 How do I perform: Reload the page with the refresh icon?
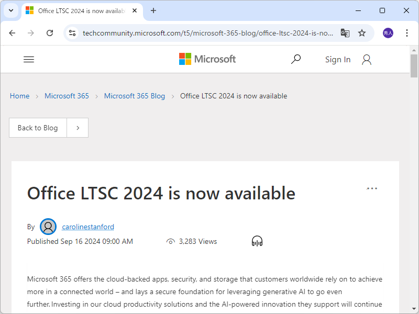(x=50, y=32)
